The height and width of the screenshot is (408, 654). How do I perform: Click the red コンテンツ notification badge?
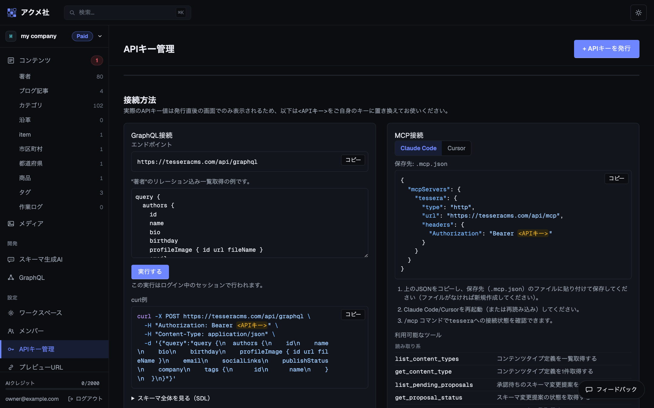[97, 60]
